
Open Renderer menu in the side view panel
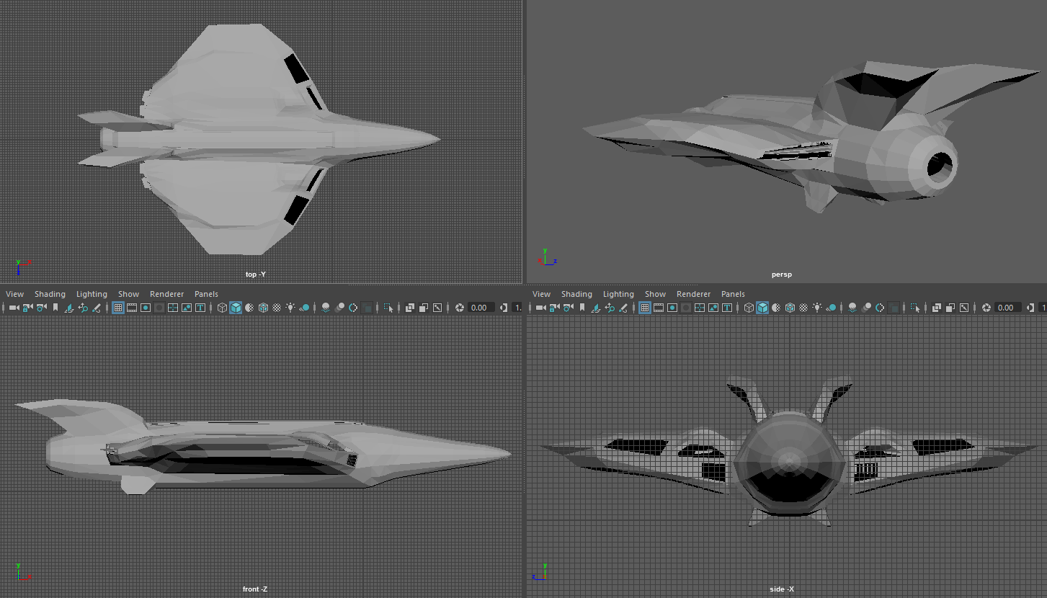tap(693, 294)
